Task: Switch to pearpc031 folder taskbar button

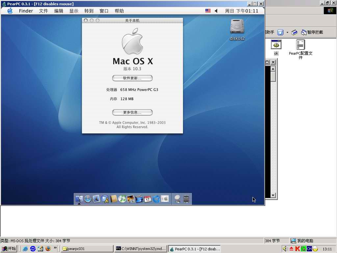Action: (87, 249)
